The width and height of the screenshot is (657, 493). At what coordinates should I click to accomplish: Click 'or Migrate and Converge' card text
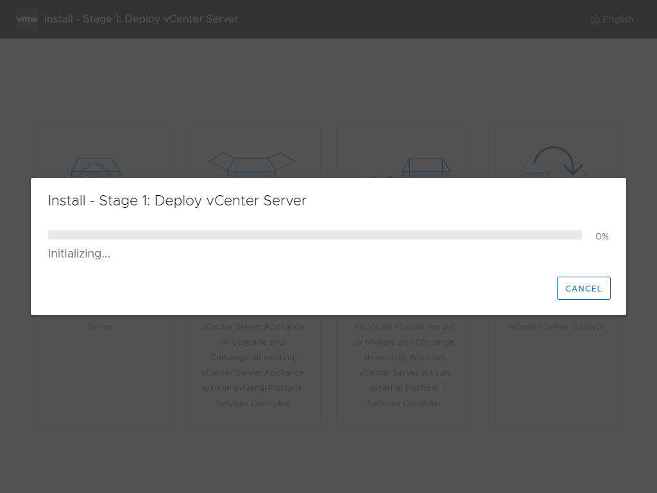click(404, 342)
